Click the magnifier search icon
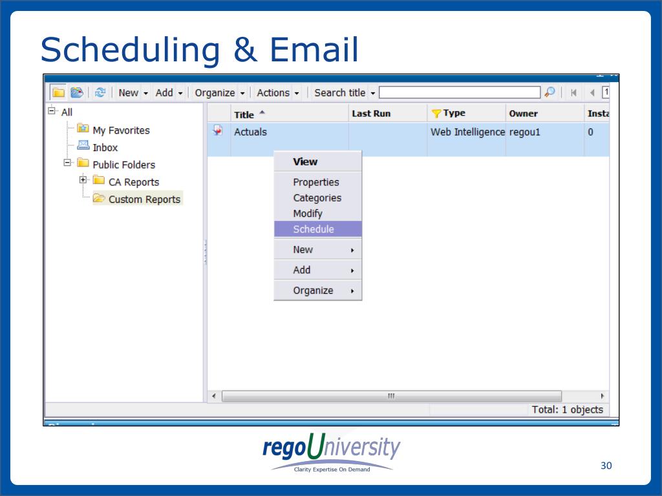This screenshot has height=496, width=662. 550,92
